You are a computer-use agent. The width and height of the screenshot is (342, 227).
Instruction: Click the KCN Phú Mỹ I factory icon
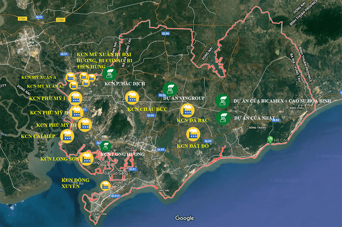coord(76,98)
